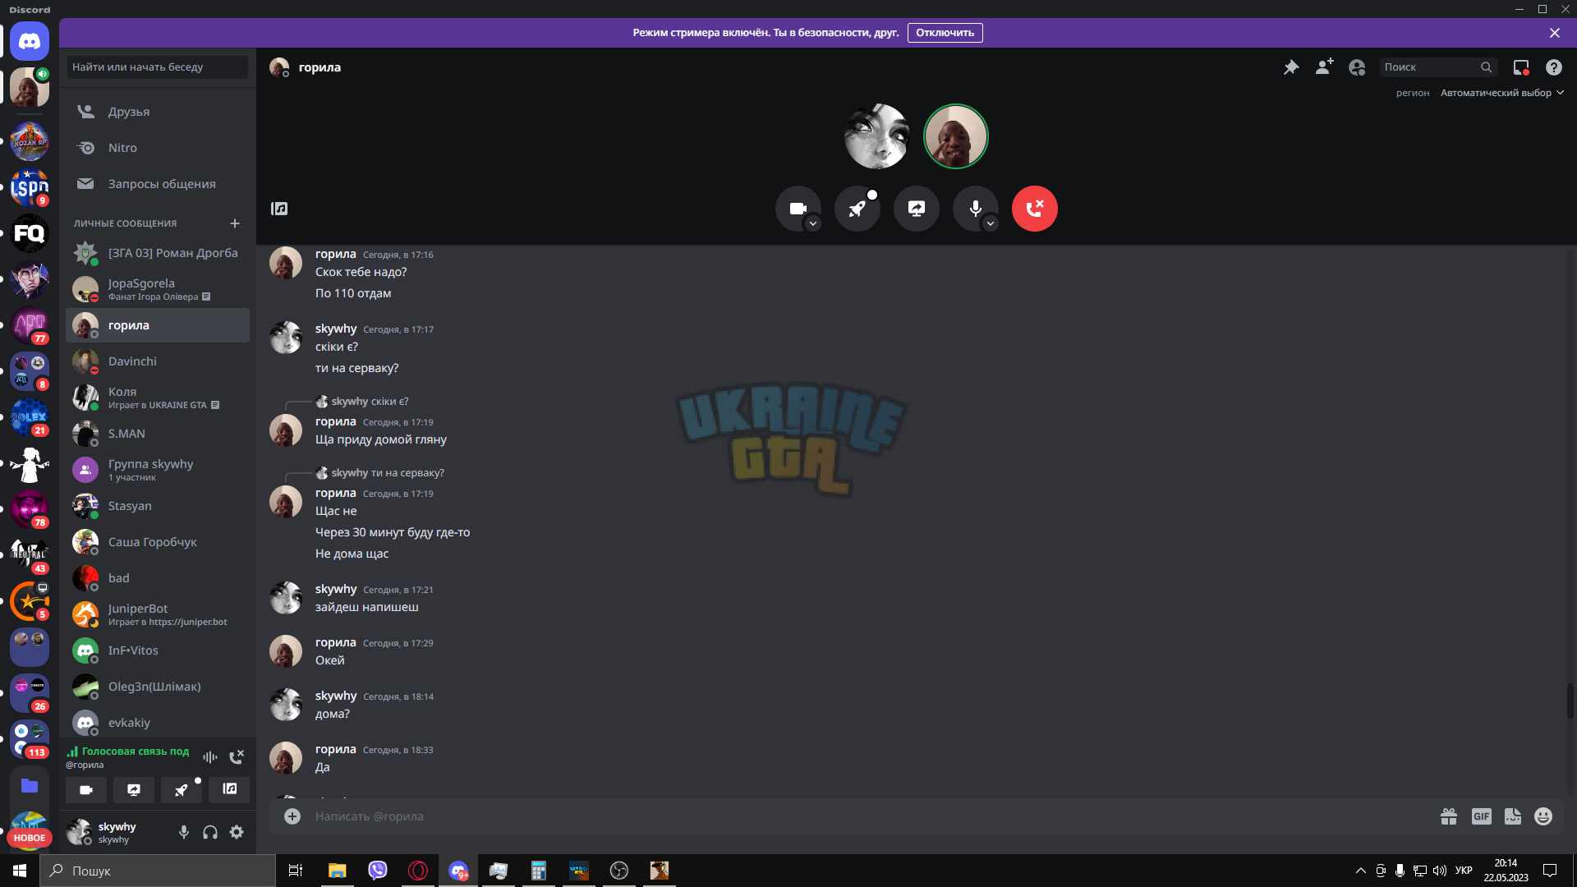Open the ROLEX server icon
Viewport: 1577px width, 887px height.
click(x=30, y=418)
